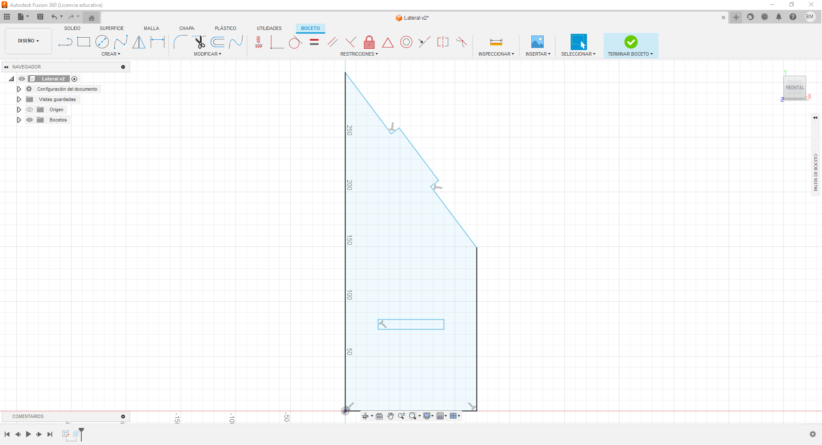Screen dimensions: 822x445
Task: Collapse the Lateral v2 root node
Action: point(12,79)
